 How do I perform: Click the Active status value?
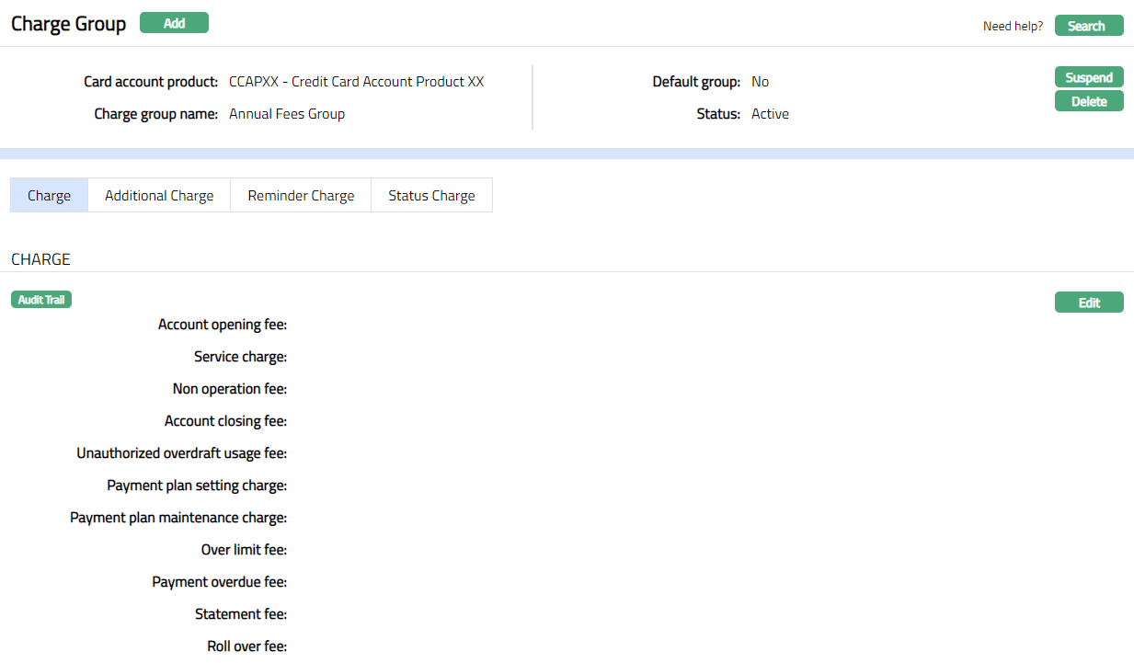tap(770, 114)
